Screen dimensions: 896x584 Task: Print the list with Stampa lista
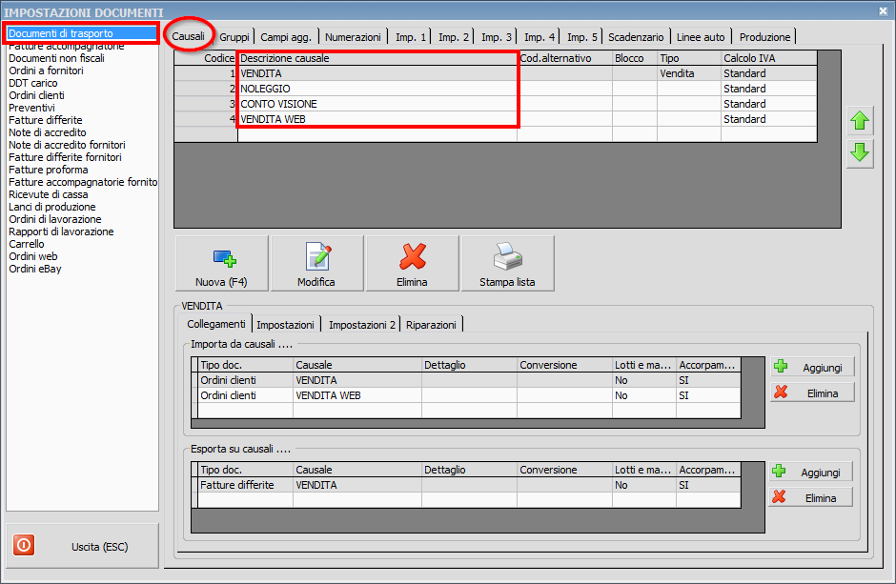(507, 264)
